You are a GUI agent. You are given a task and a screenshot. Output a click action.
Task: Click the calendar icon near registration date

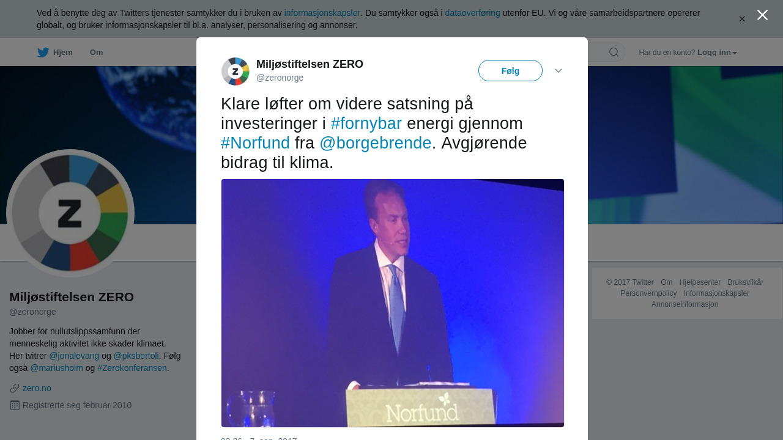click(x=15, y=405)
